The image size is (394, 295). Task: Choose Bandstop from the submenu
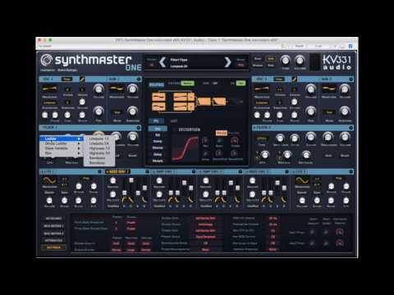(x=99, y=163)
